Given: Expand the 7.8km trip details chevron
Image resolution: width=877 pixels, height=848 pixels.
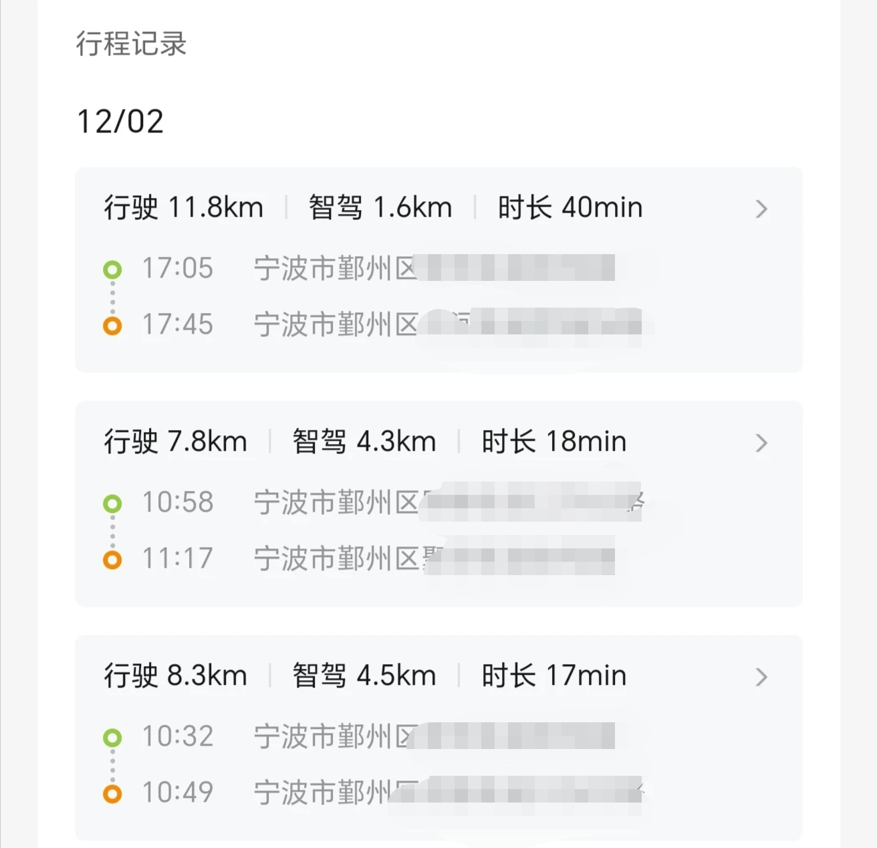Looking at the screenshot, I should click(761, 443).
